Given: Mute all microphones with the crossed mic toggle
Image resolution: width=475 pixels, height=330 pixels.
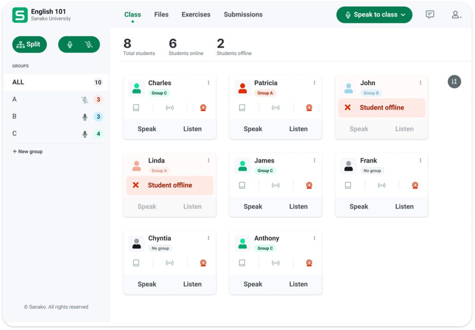Looking at the screenshot, I should click(88, 45).
